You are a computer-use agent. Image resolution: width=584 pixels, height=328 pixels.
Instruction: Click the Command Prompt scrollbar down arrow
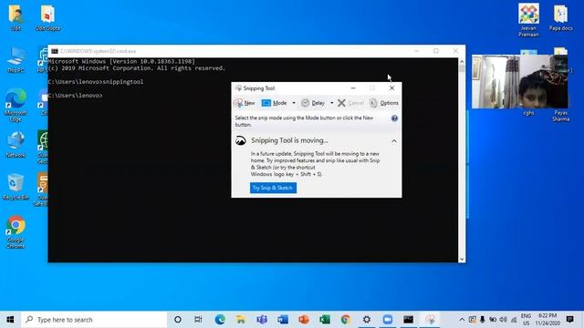point(462,259)
